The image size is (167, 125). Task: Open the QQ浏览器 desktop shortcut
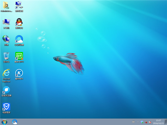pos(19,40)
